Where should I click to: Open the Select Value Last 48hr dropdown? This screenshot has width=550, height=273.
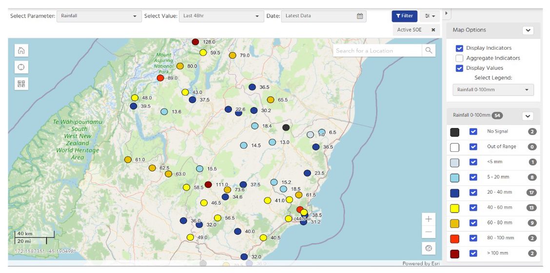click(x=221, y=16)
